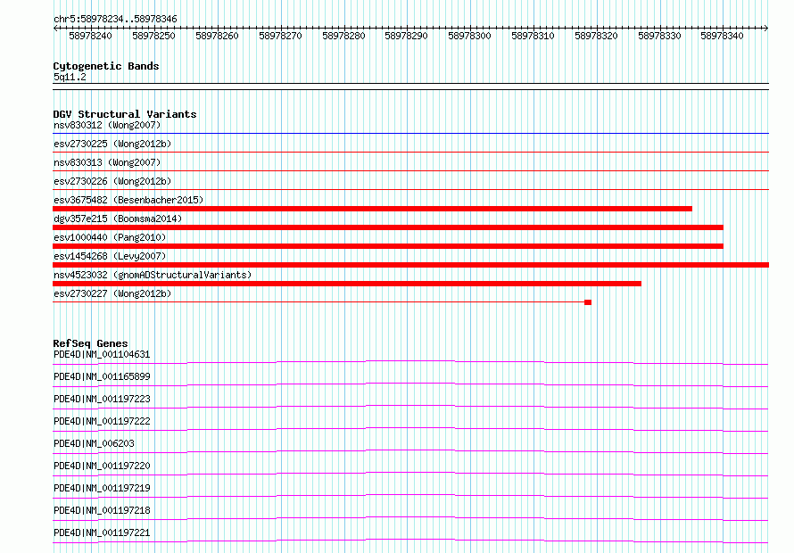The image size is (794, 553).
Task: Click the small red block of esv2730227
Action: (x=588, y=302)
